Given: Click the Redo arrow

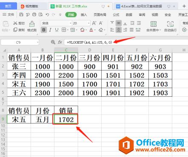Looking at the screenshot, I should point(54,14).
